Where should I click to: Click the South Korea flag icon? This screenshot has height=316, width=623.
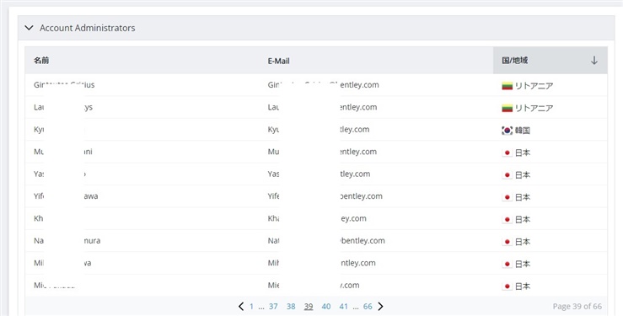pyautogui.click(x=507, y=131)
